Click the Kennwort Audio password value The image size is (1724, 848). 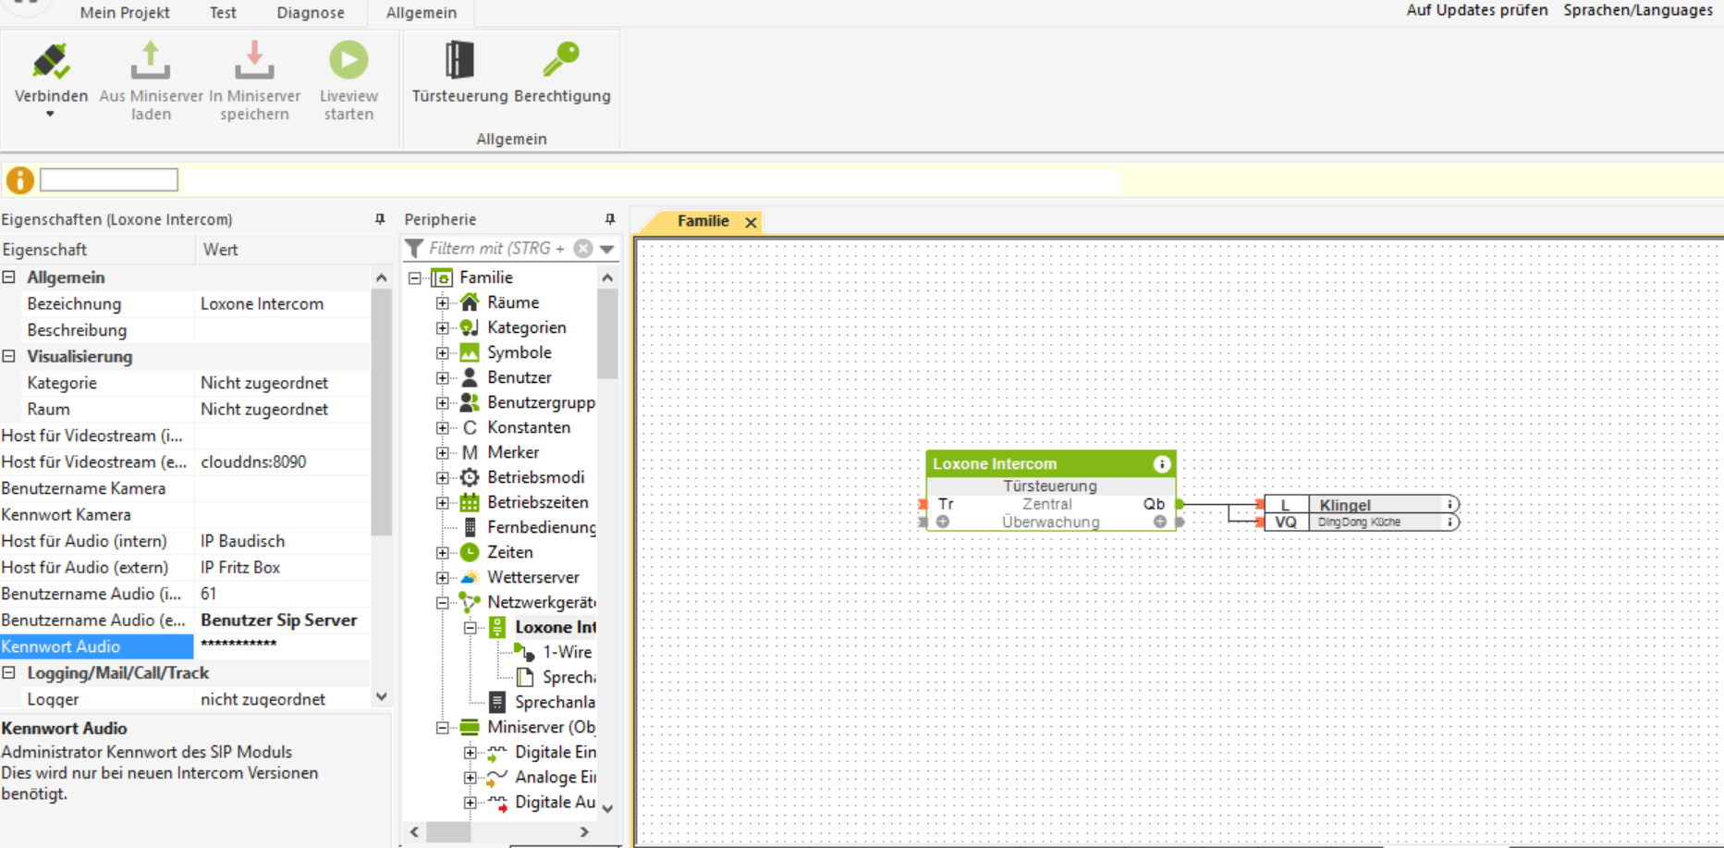coord(282,645)
